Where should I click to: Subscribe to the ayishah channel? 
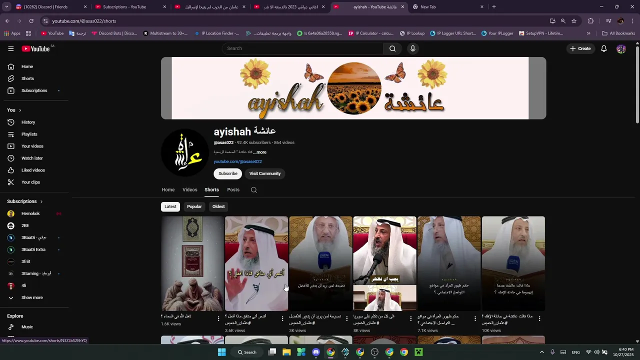[227, 173]
